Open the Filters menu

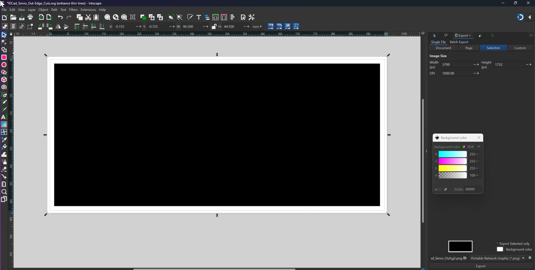[73, 9]
